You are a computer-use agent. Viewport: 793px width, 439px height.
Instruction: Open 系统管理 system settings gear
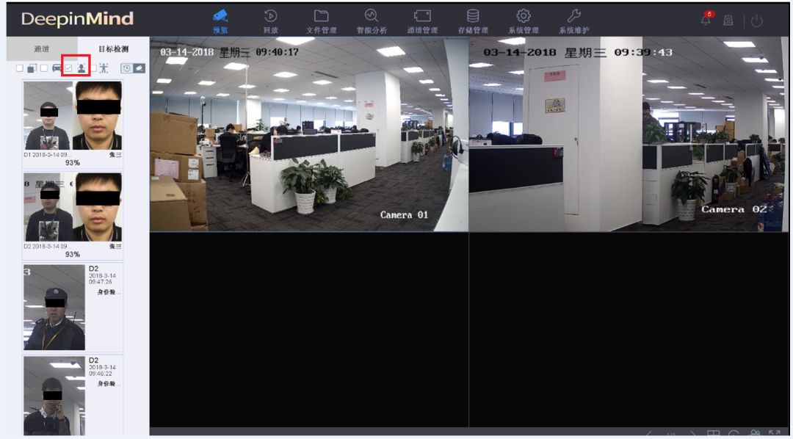[x=524, y=21]
